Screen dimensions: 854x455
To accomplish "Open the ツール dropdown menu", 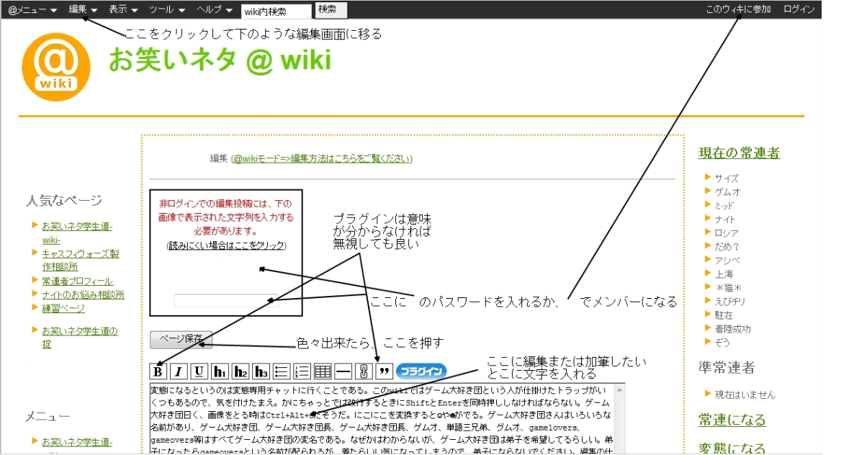I will point(167,10).
